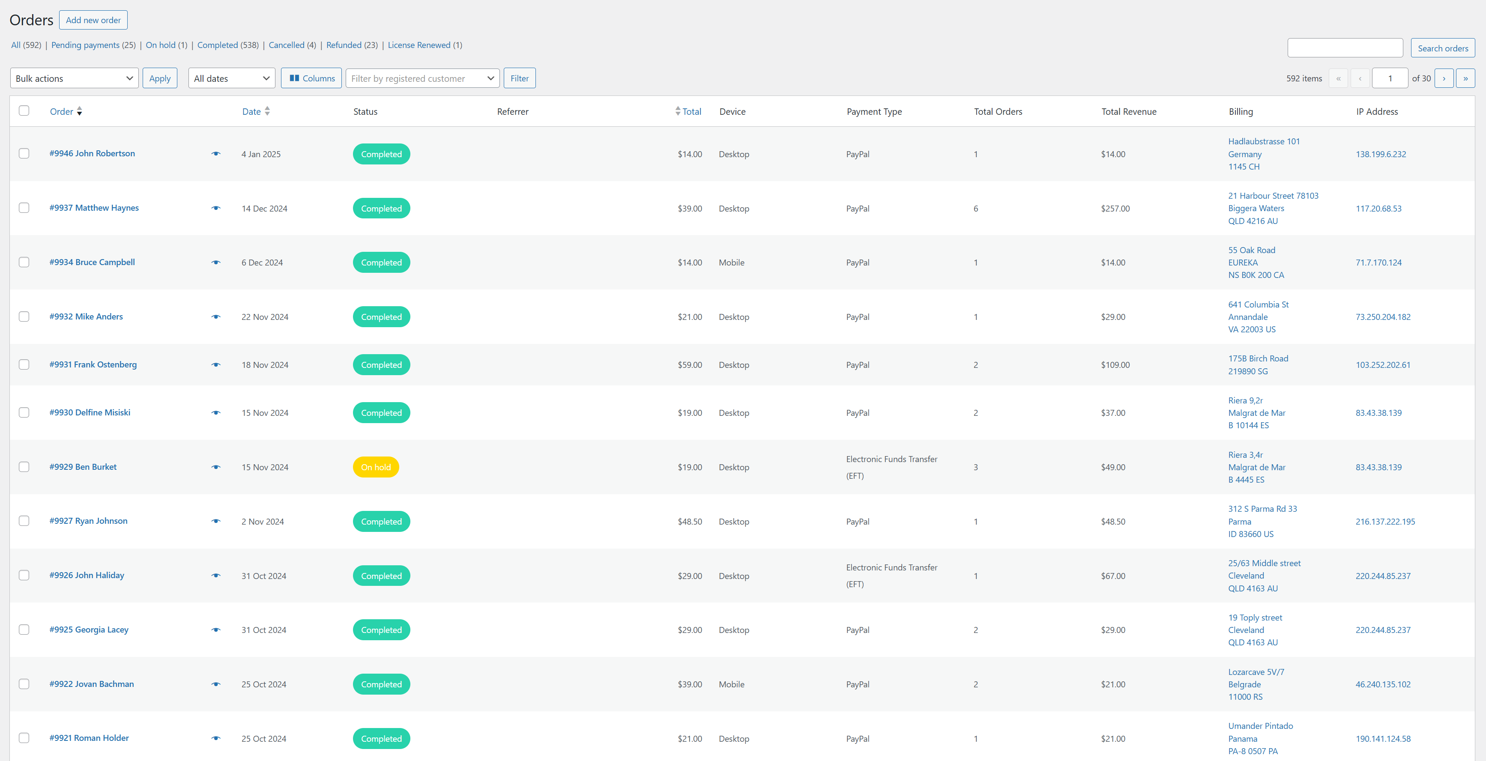The height and width of the screenshot is (761, 1486).
Task: Sort by Total column header
Action: 688,111
